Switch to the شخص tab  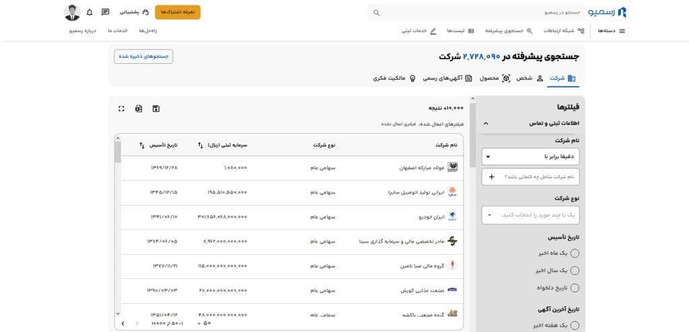point(529,78)
